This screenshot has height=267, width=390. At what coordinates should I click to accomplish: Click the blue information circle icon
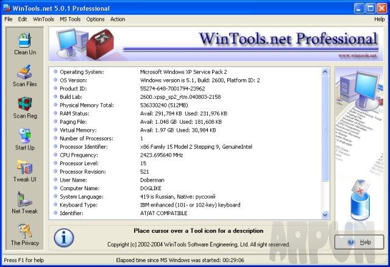click(x=64, y=238)
